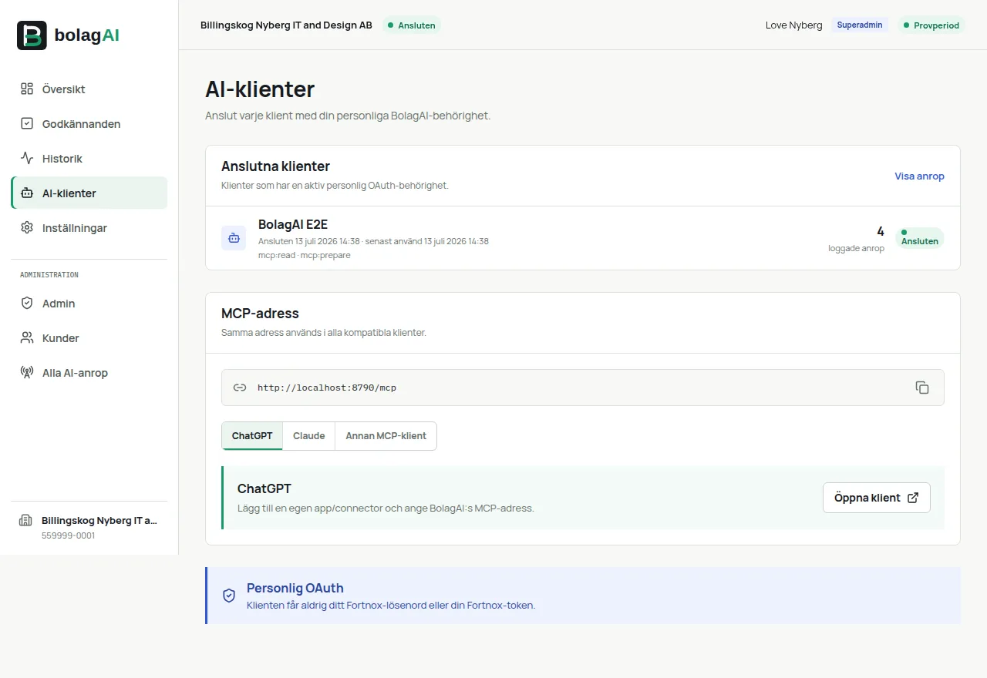Open Admin via its shield icon
The height and width of the screenshot is (678, 987).
pos(27,303)
